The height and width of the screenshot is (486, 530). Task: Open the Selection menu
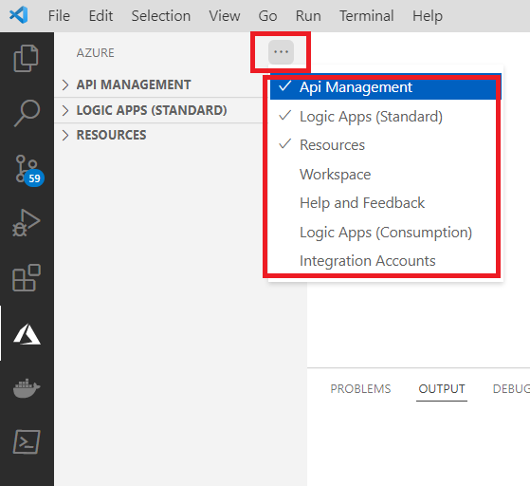click(161, 16)
